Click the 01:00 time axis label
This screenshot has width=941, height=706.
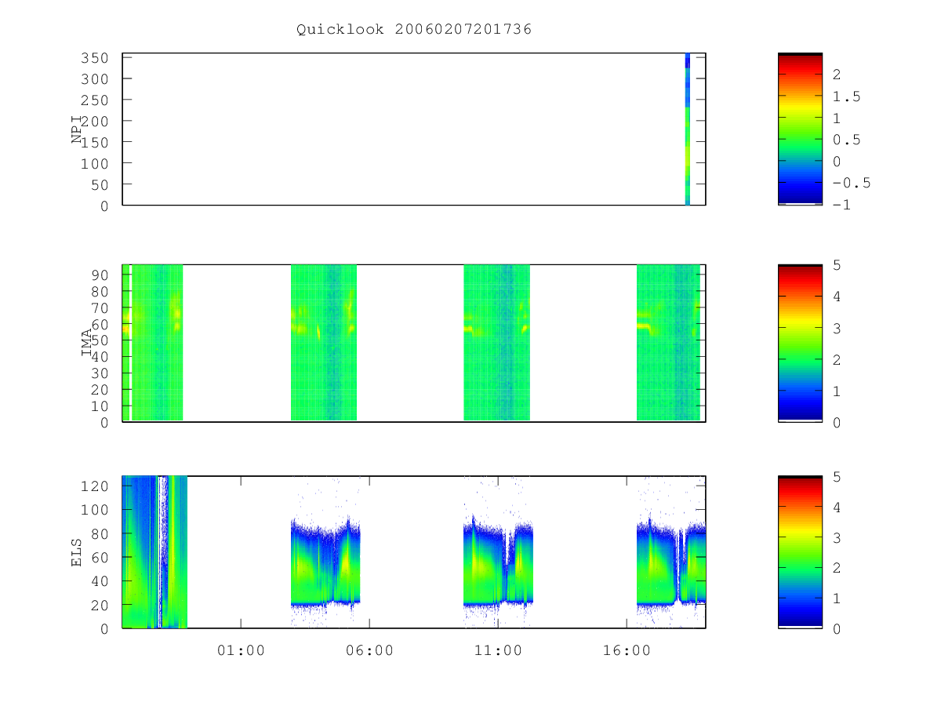(x=241, y=650)
